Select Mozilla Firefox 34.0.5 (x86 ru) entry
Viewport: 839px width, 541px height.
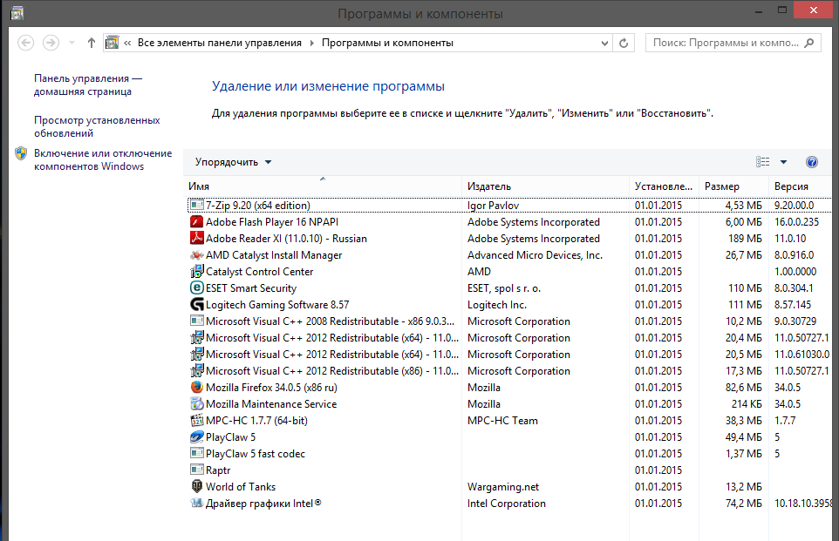click(271, 388)
